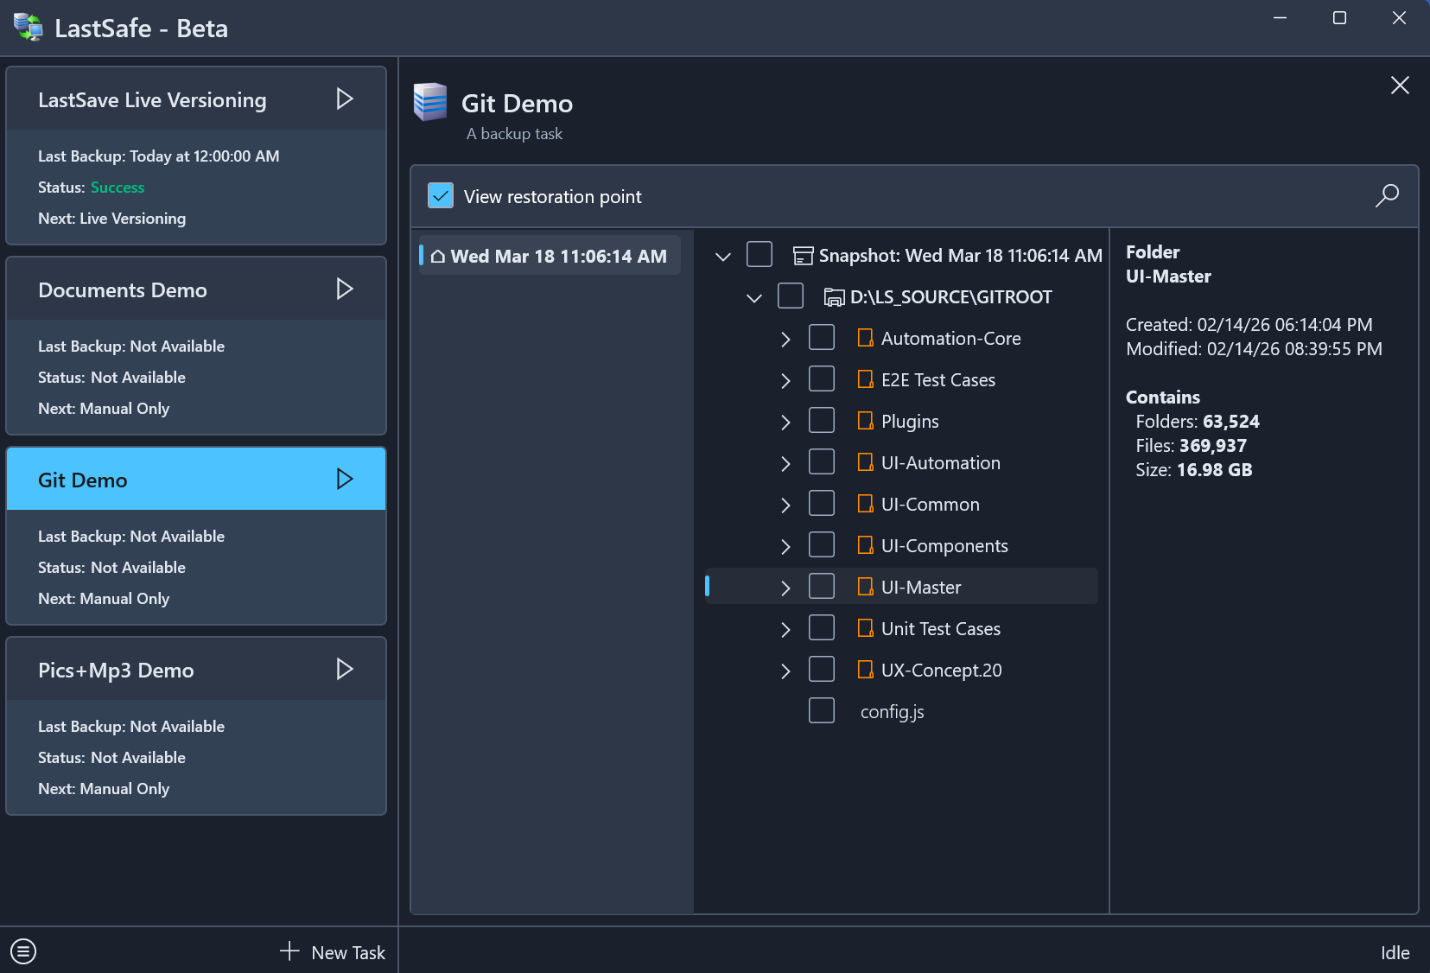Screen dimensions: 1430x973
Task: Start the Pics+Mp3 Demo backup
Action: click(345, 670)
